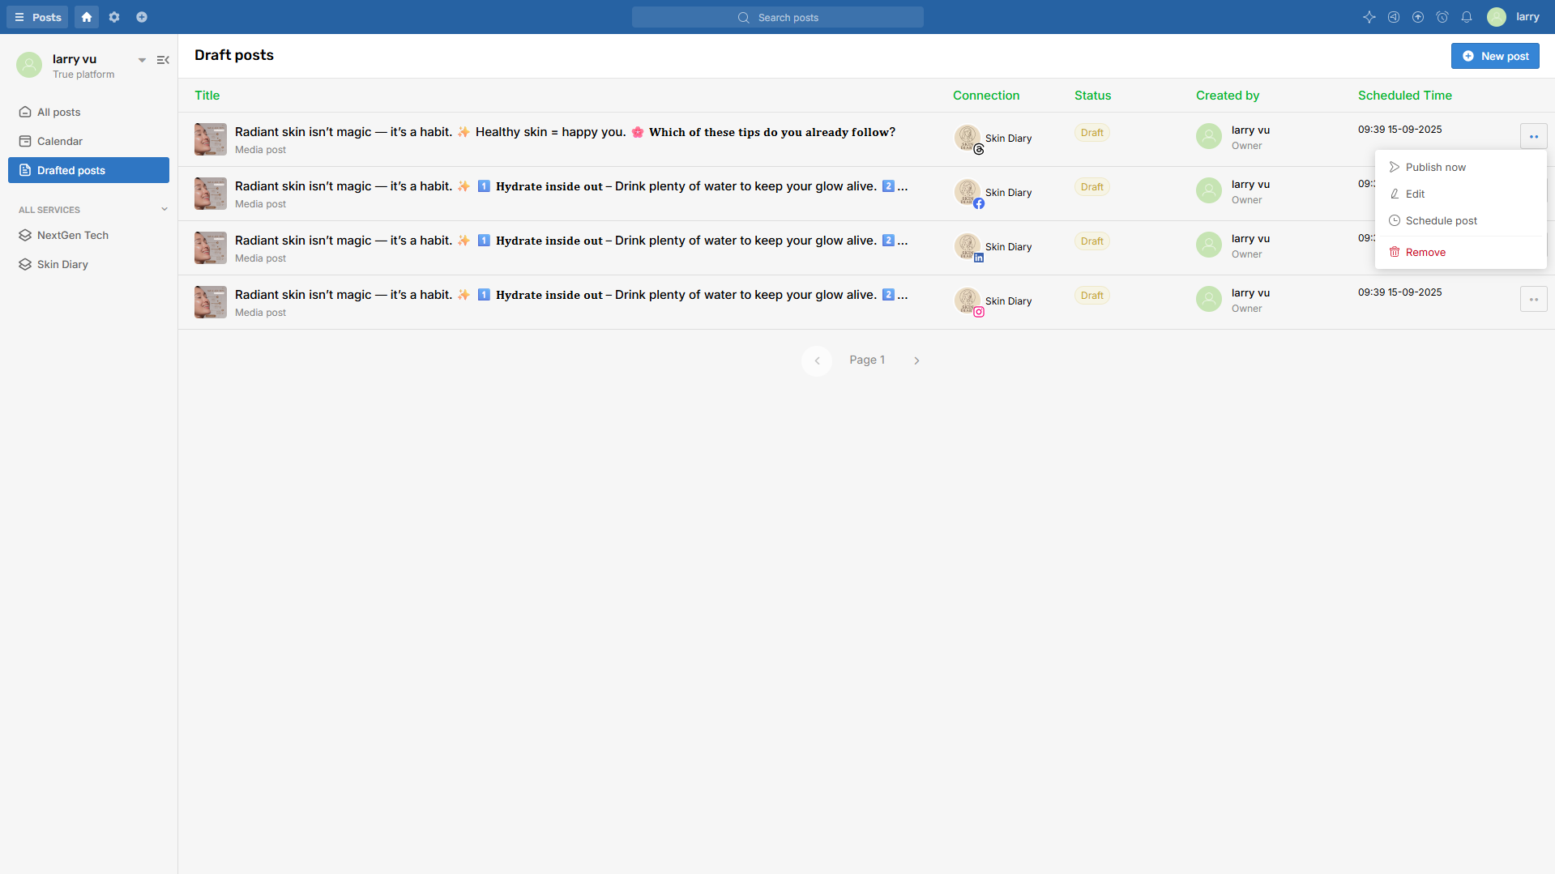1555x874 pixels.
Task: Click the plus icon beside settings gear
Action: tap(142, 17)
